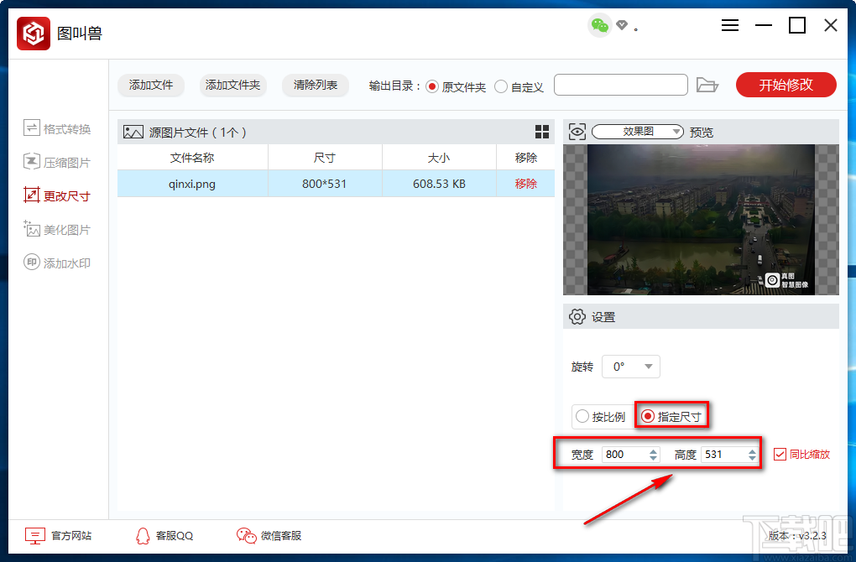856x562 pixels.
Task: Click the 客服QQ penguin icon
Action: click(x=143, y=536)
